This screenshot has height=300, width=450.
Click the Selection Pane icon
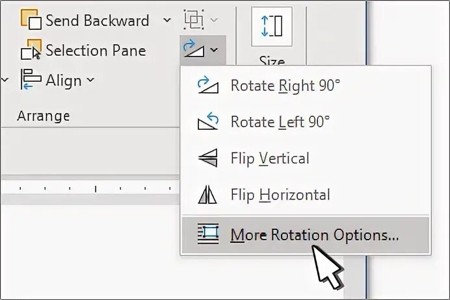tap(31, 51)
